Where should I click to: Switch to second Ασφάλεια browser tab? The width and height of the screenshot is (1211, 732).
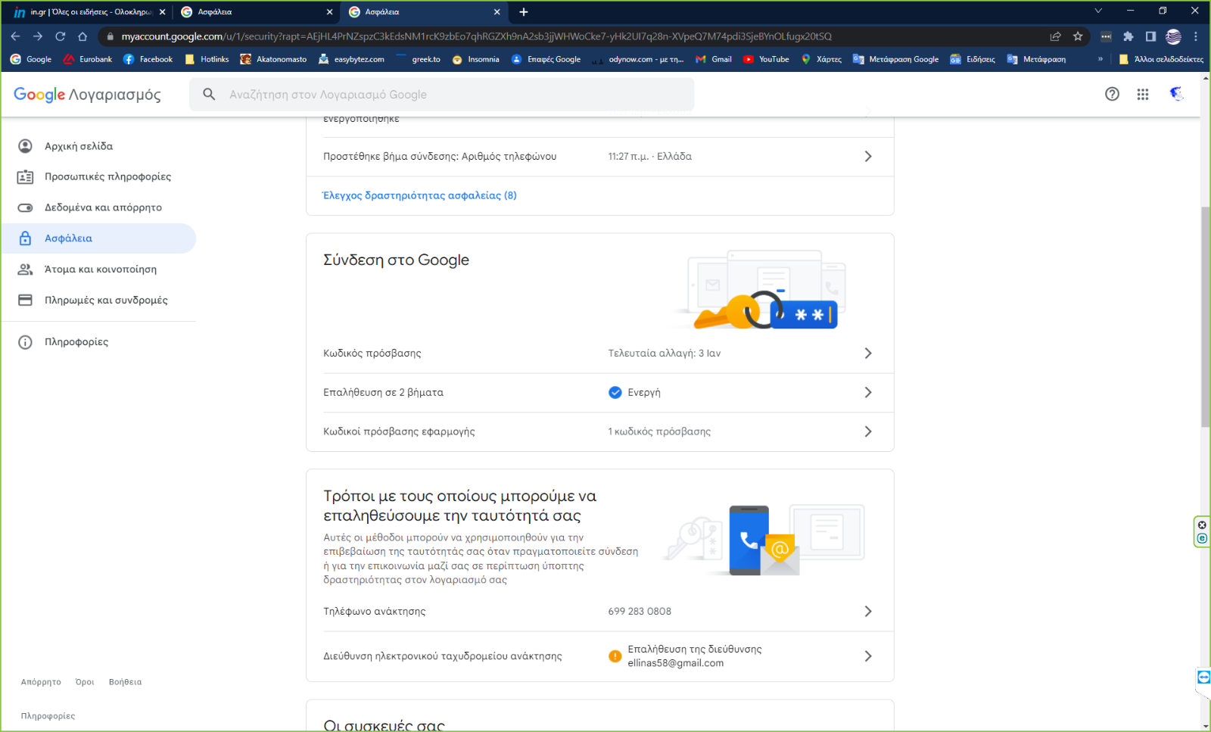tap(424, 12)
